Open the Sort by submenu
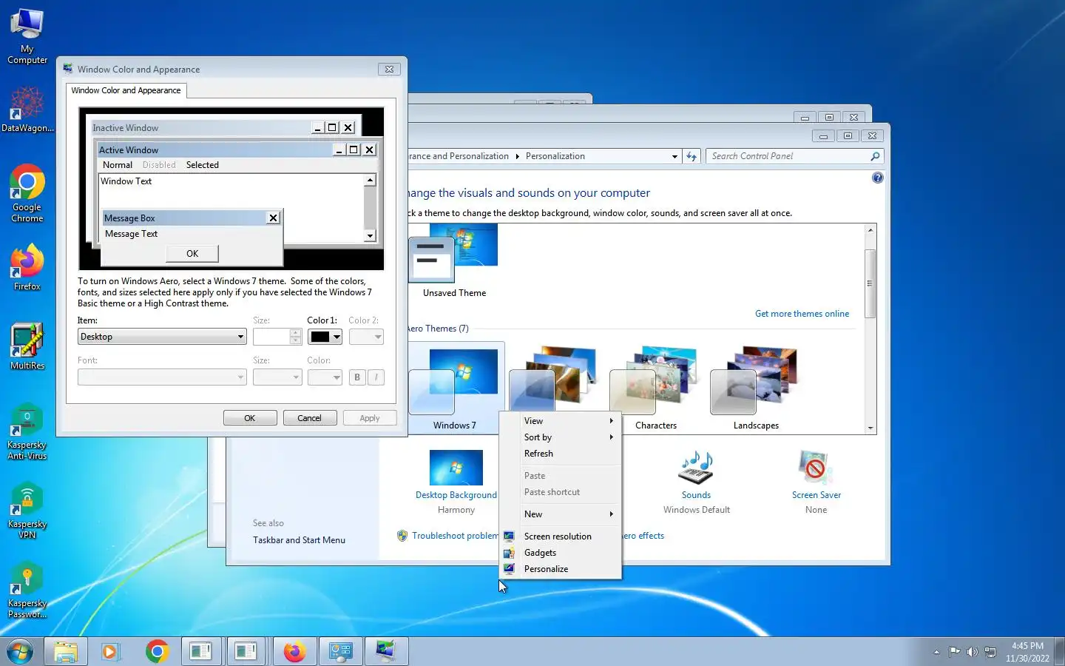 [x=561, y=437]
